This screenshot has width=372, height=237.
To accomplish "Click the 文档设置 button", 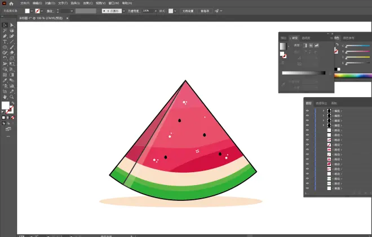I will point(188,11).
